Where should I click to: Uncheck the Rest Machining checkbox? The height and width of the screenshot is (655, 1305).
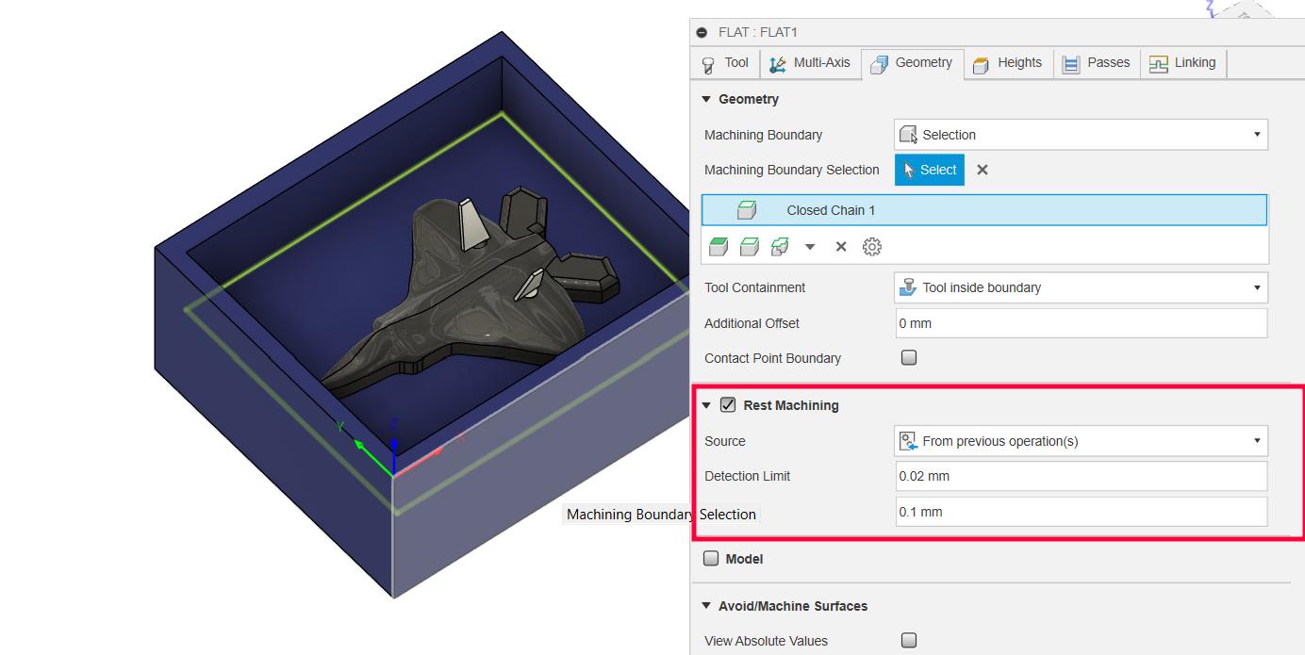[728, 405]
